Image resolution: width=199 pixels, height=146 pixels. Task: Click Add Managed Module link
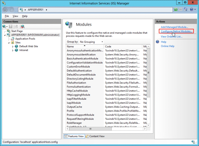click(x=175, y=27)
